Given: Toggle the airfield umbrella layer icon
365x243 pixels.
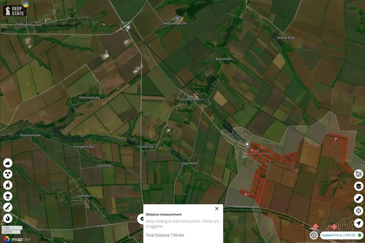Looking at the screenshot, I should (x=7, y=196).
